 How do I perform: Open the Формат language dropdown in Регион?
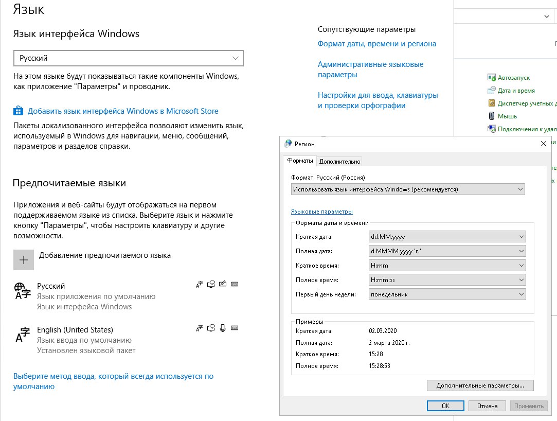(x=408, y=189)
